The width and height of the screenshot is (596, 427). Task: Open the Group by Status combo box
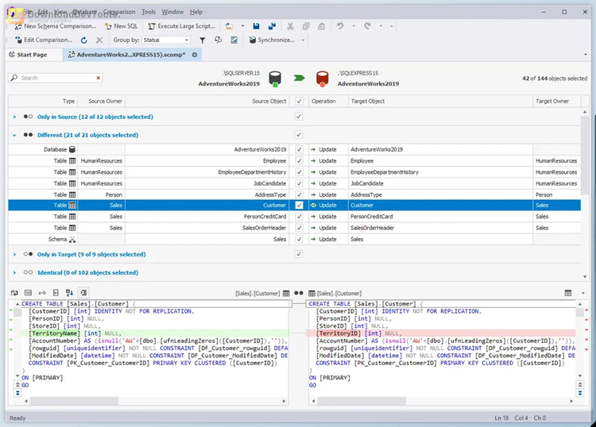(166, 40)
